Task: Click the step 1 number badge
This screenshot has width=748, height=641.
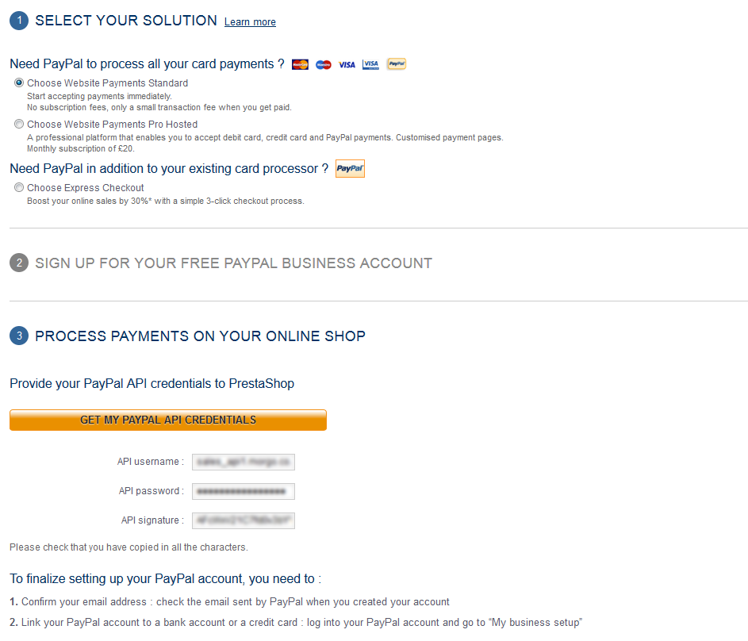Action: [x=19, y=21]
